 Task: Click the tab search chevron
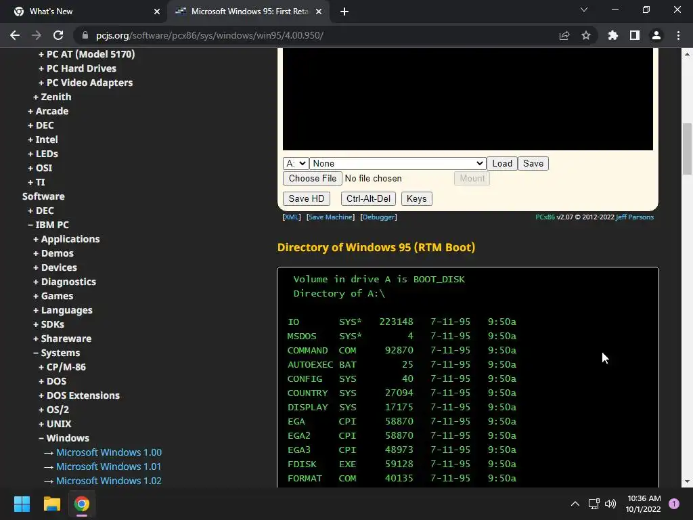click(x=584, y=9)
